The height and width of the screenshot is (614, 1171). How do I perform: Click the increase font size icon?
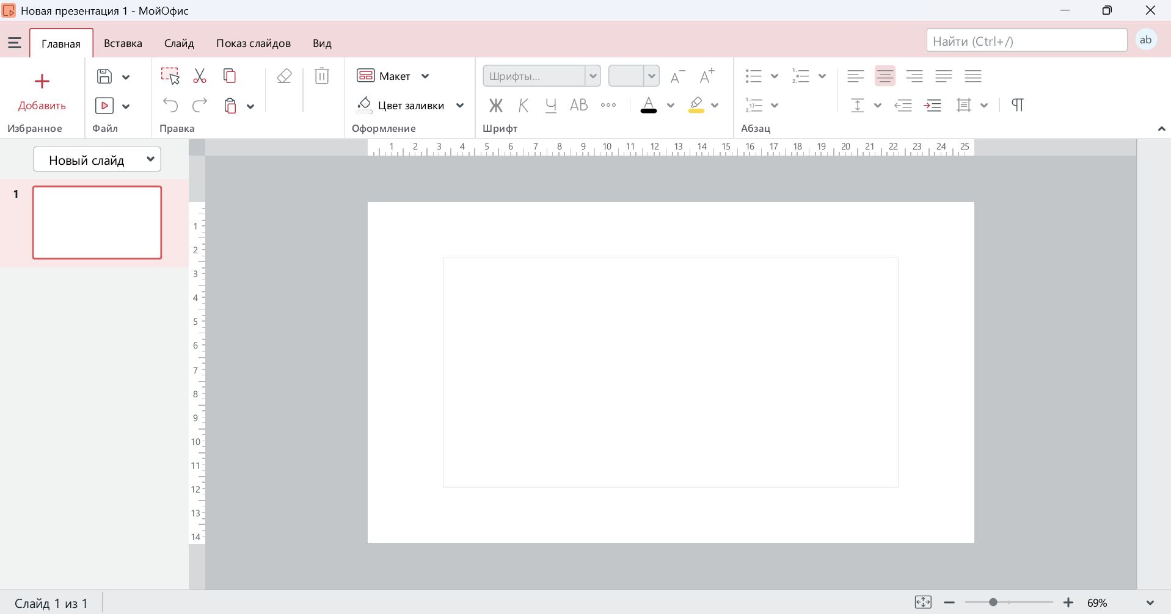pyautogui.click(x=707, y=76)
